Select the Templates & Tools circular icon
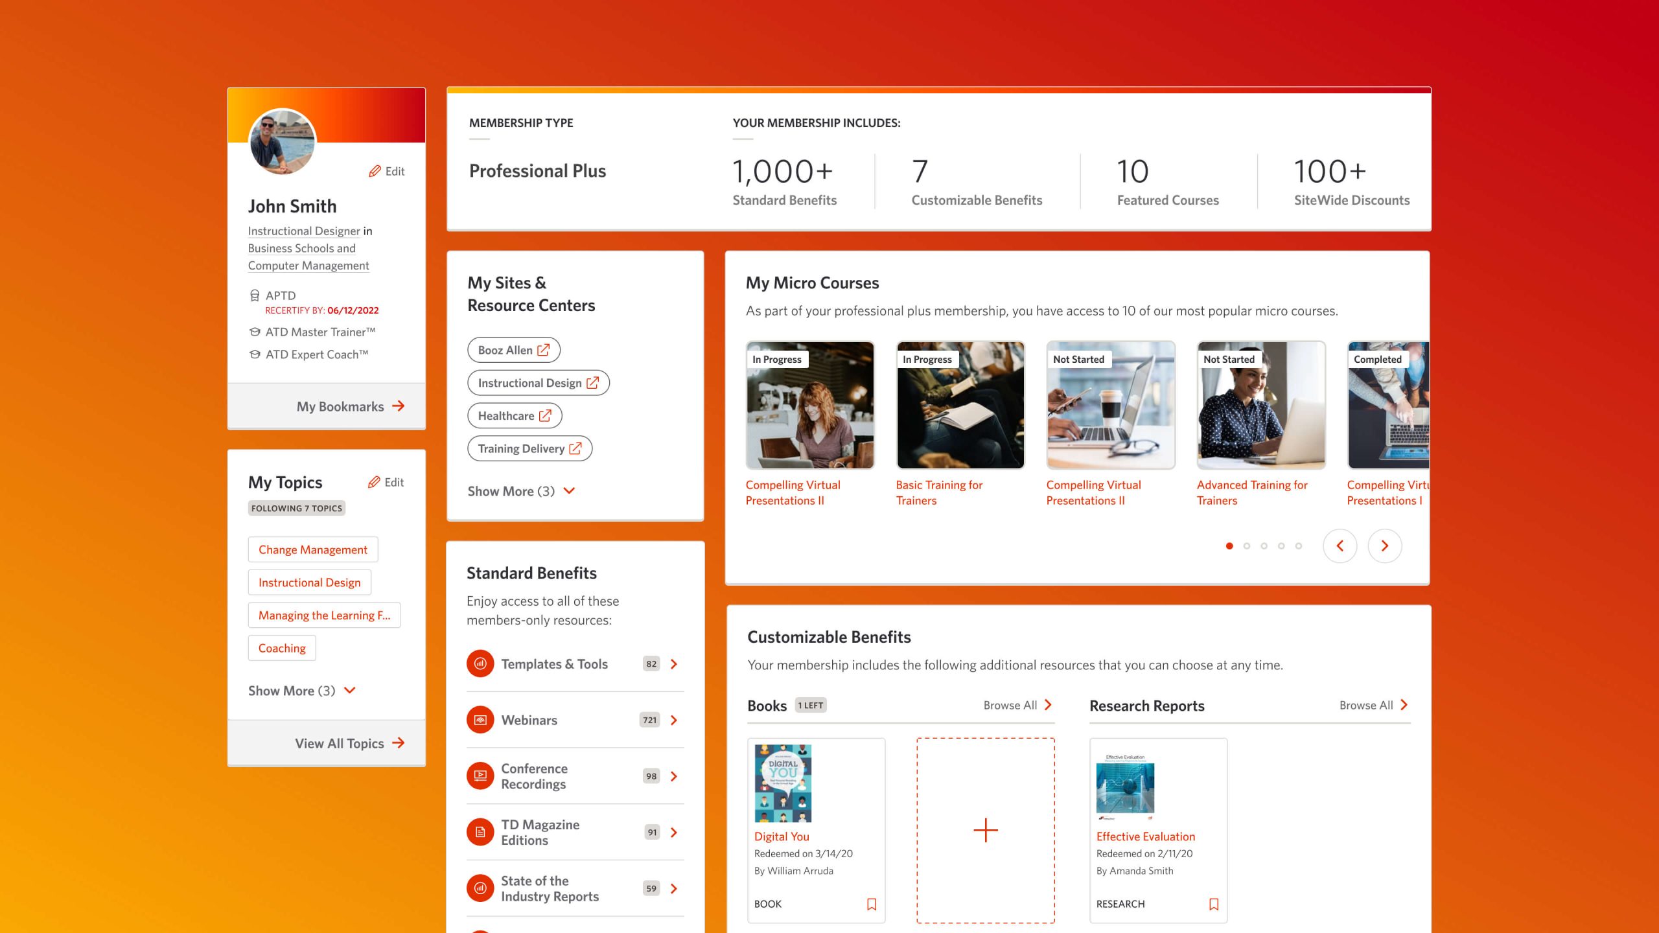This screenshot has height=933, width=1659. tap(480, 663)
